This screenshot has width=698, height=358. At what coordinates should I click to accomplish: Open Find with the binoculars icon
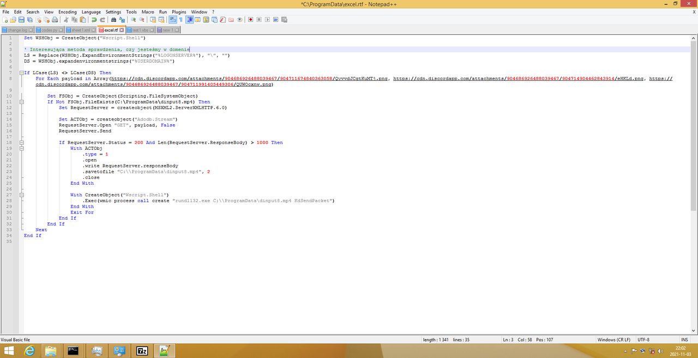click(113, 20)
